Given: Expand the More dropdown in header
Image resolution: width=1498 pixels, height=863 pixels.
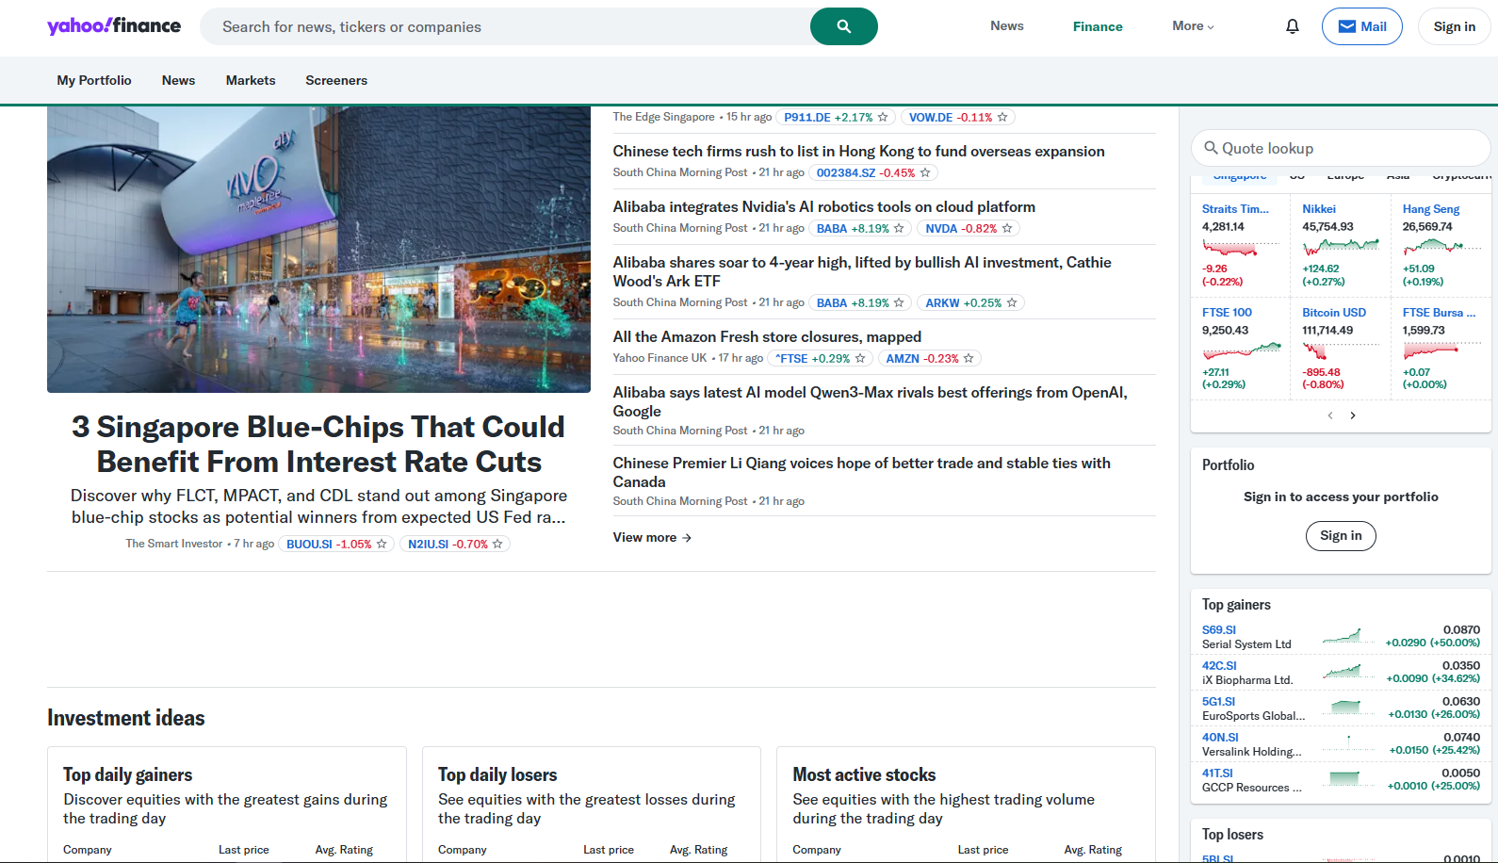Looking at the screenshot, I should pos(1193,26).
